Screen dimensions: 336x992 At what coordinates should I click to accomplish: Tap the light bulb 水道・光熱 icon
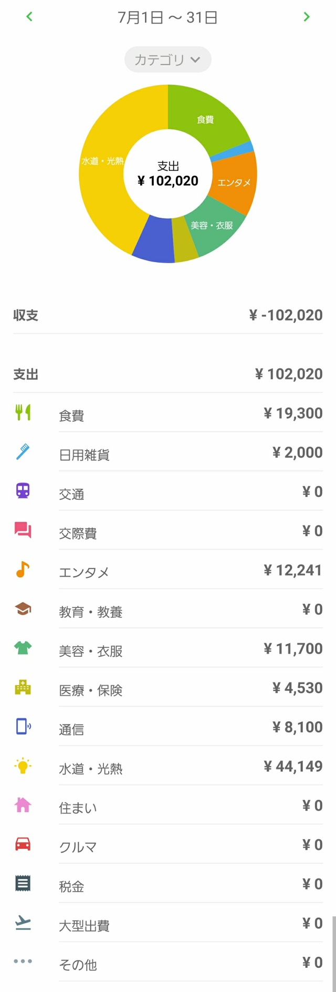pos(23,766)
